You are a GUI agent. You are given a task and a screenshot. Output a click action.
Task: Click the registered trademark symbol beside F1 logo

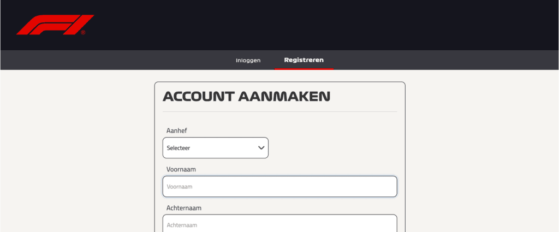(x=83, y=33)
